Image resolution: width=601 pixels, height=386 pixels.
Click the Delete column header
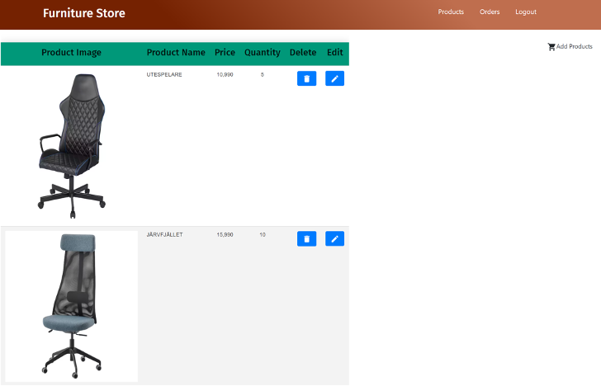tap(303, 53)
